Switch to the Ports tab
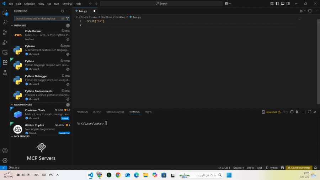This screenshot has width=320, height=180. point(148,112)
